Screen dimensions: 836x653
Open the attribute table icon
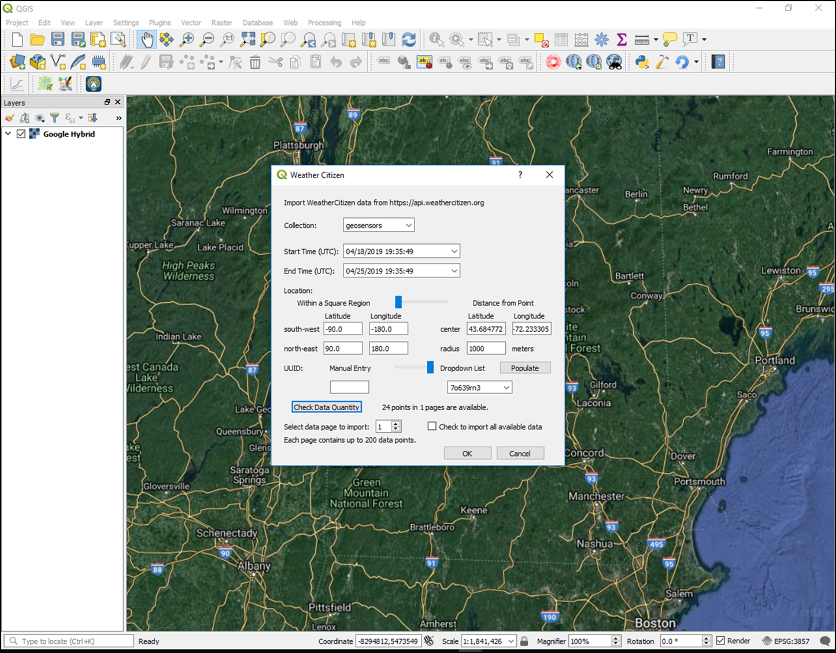(561, 39)
